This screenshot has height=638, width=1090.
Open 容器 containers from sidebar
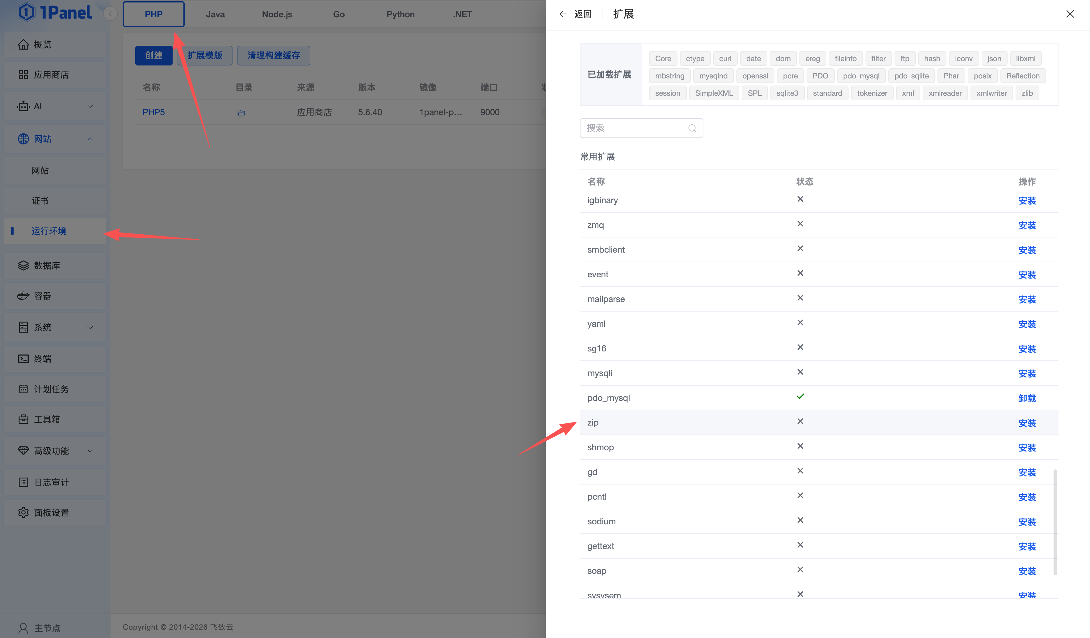tap(42, 296)
